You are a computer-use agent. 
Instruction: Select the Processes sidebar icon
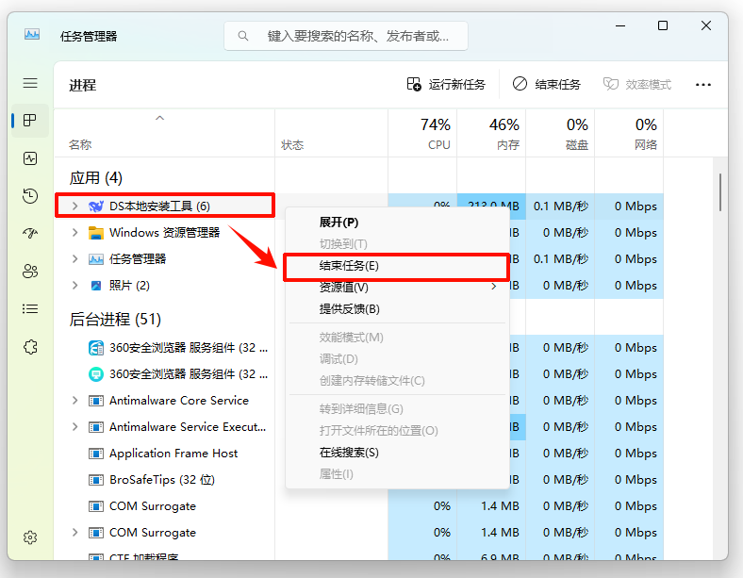(x=30, y=121)
